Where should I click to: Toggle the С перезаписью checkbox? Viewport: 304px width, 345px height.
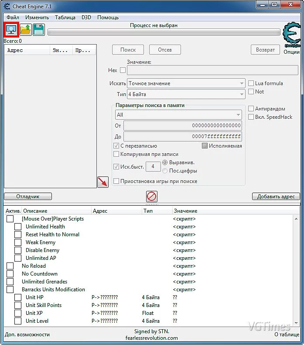click(x=116, y=146)
